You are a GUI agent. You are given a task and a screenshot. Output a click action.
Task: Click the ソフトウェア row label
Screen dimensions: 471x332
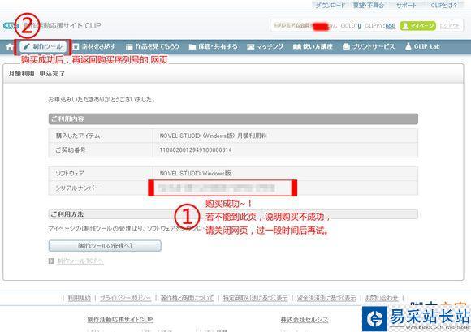[69, 173]
